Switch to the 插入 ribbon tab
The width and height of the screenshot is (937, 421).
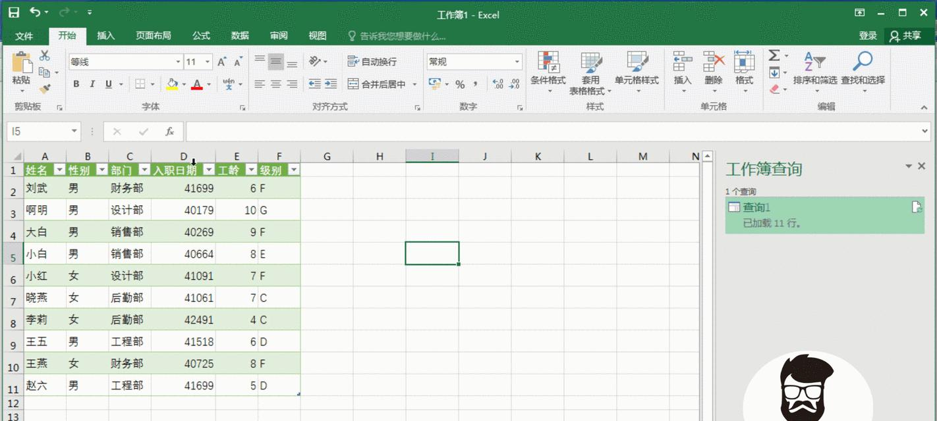click(105, 36)
